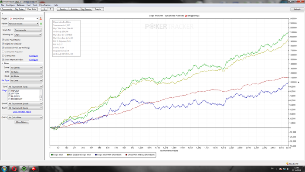Open Hud menu

tap(28, 5)
